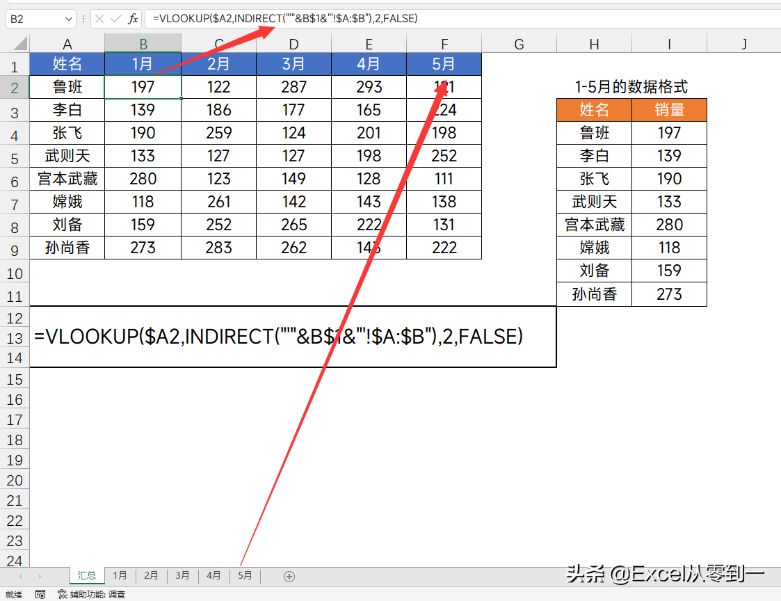Click the 姓名 header cell in column A
The height and width of the screenshot is (601, 781).
coord(67,64)
